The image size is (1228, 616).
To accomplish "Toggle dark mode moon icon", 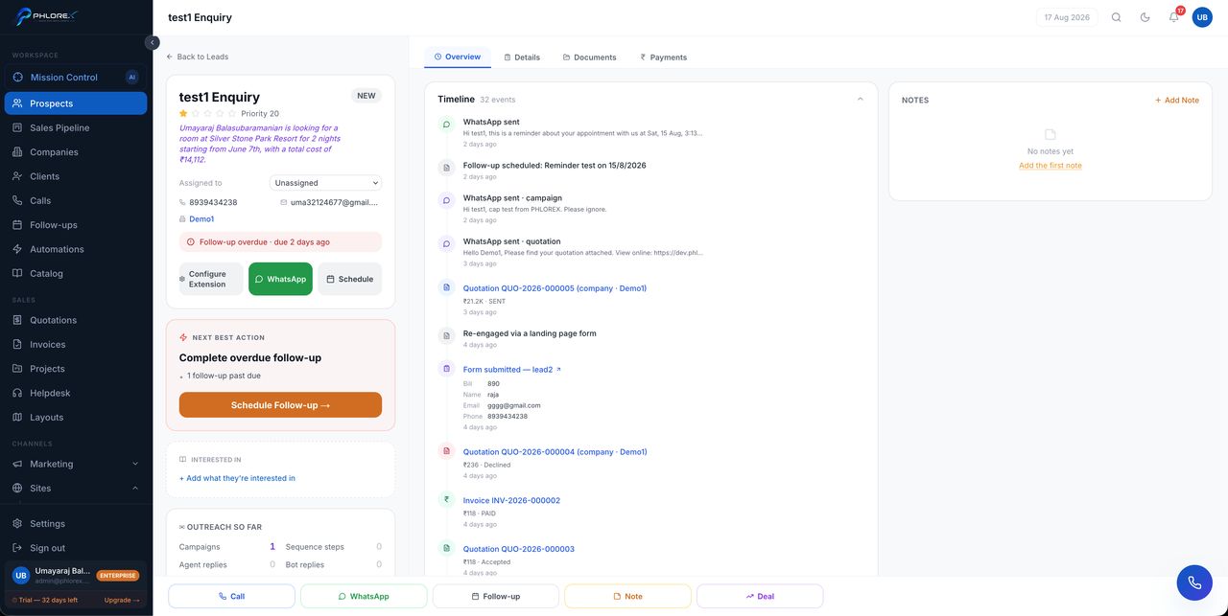I will pos(1145,17).
